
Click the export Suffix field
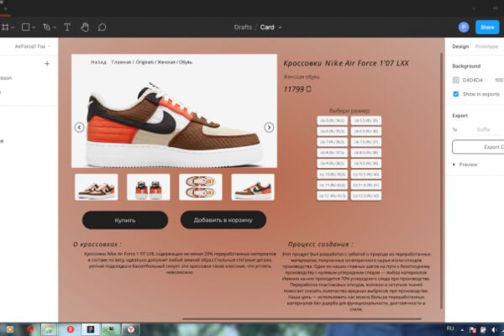[x=483, y=129]
